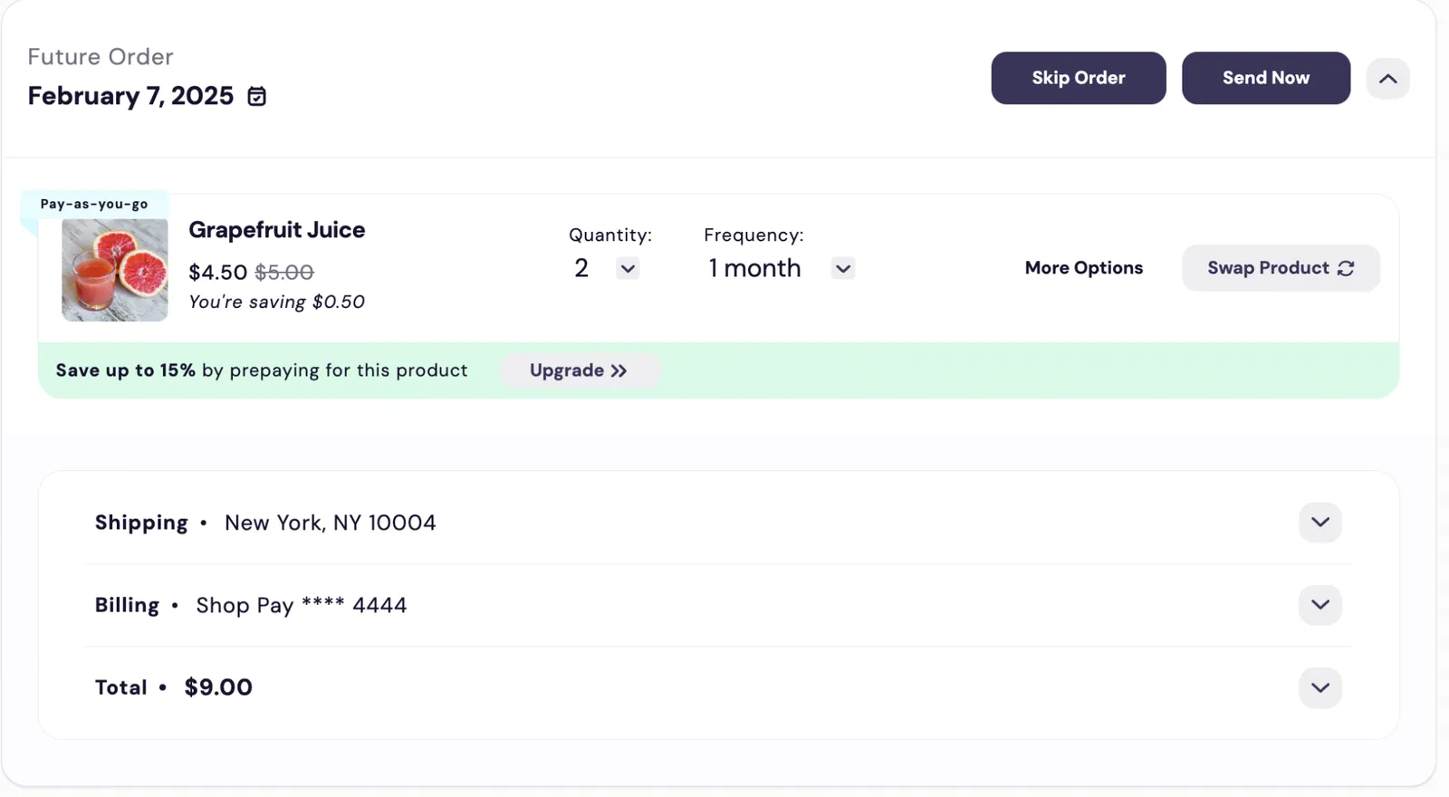Viewport: 1449px width, 797px height.
Task: Click the shipping address New York, NY 10004
Action: (x=331, y=523)
